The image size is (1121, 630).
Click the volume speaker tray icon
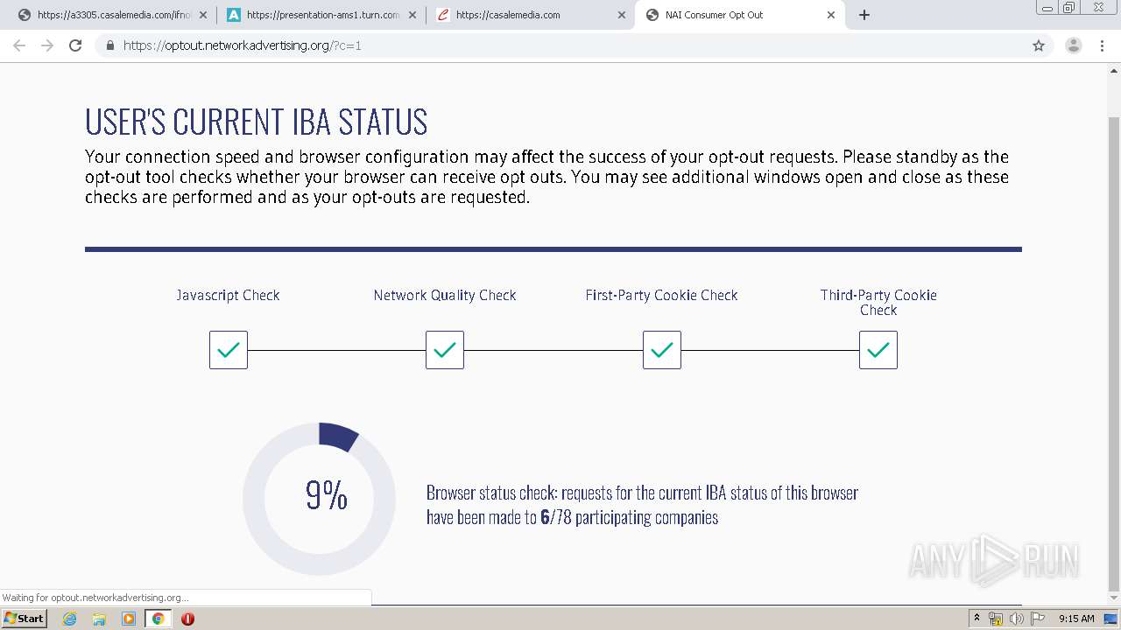click(x=1017, y=619)
